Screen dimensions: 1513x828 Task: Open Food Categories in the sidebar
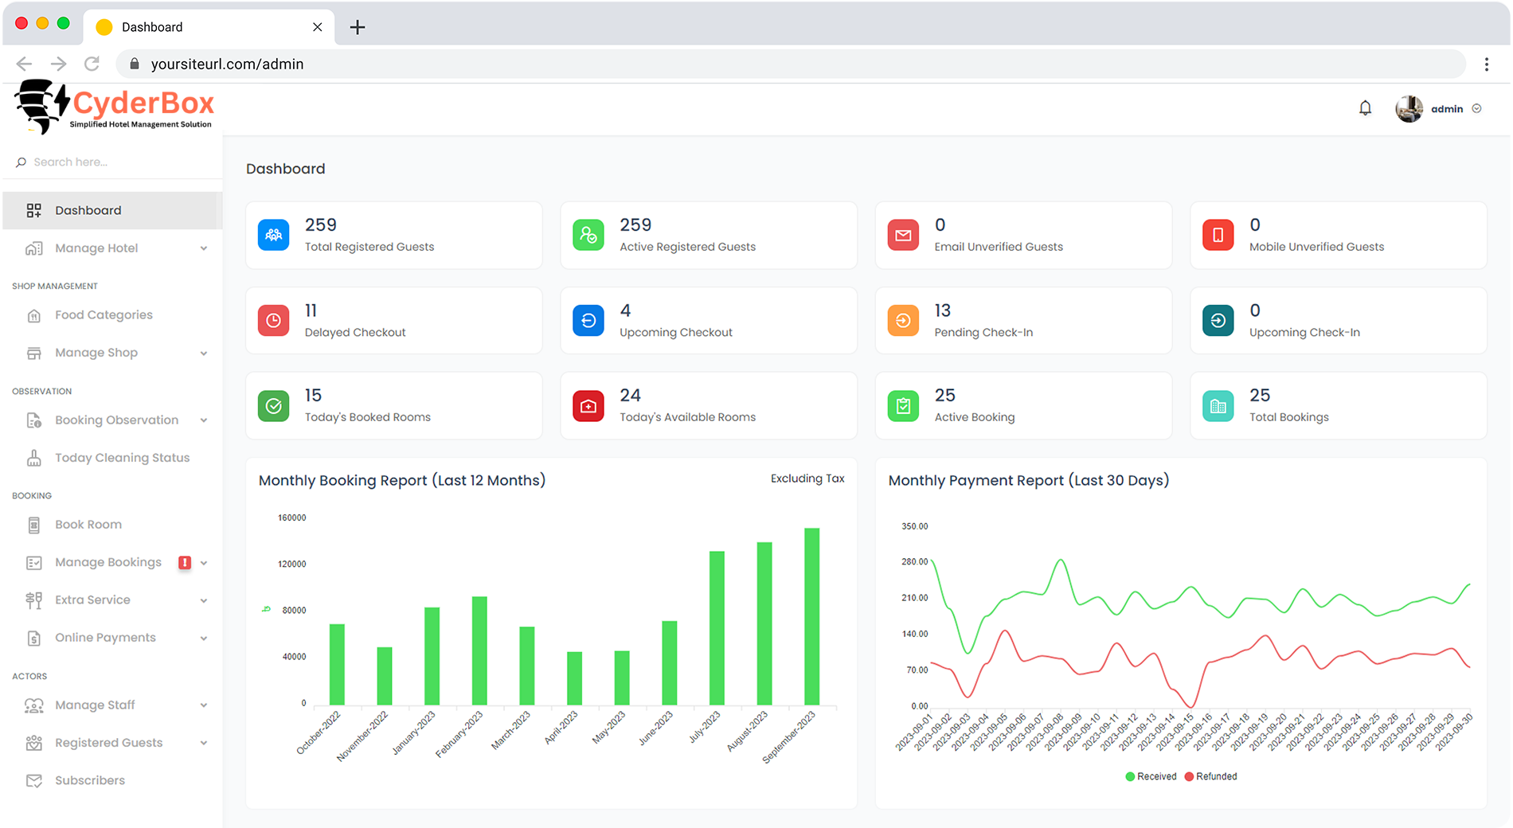tap(104, 315)
